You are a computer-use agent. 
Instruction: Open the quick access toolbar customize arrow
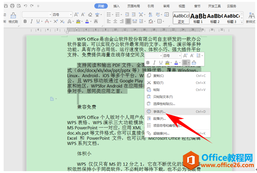(38, 6)
